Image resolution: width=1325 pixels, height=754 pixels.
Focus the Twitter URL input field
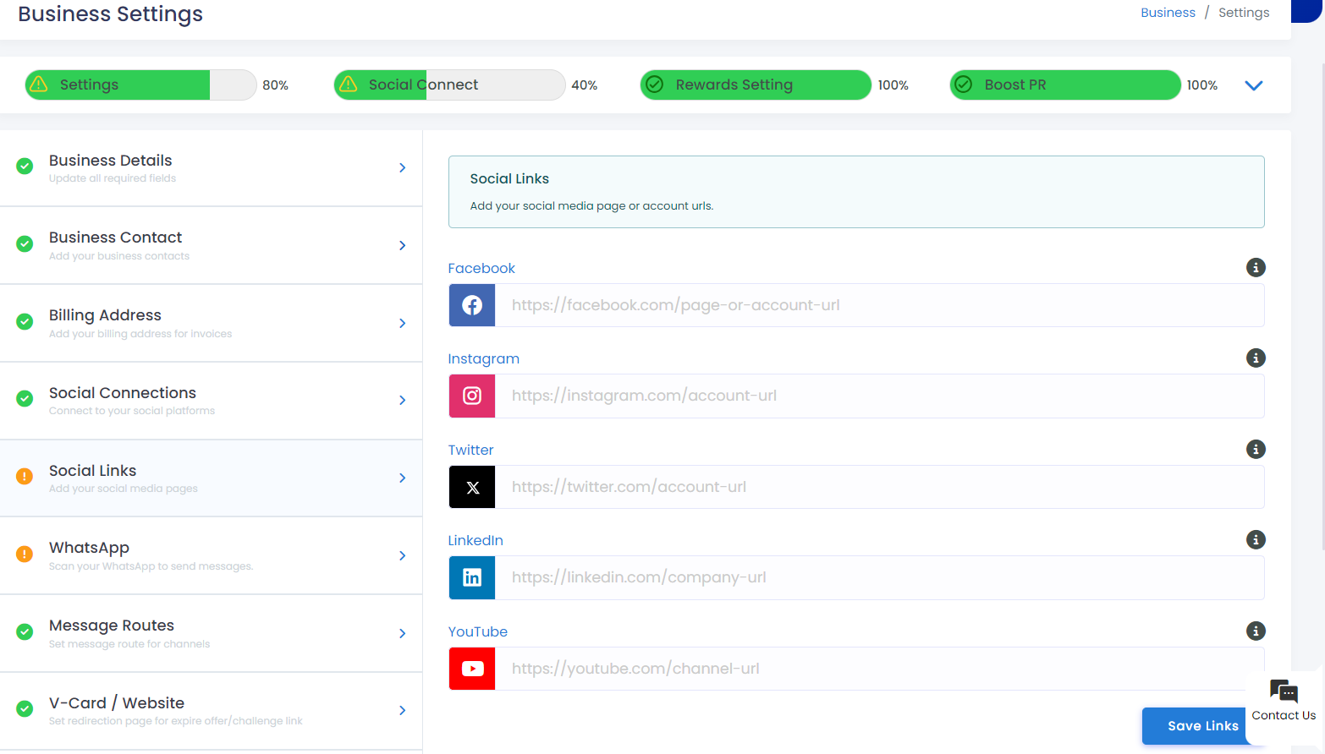880,487
